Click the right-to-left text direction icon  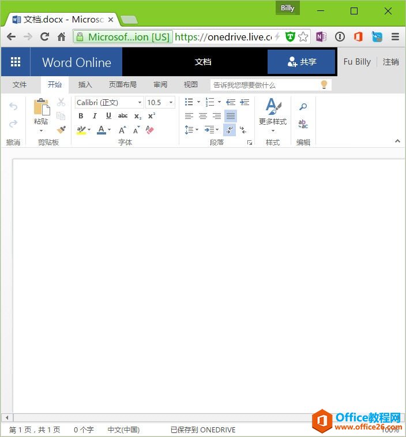(x=243, y=130)
